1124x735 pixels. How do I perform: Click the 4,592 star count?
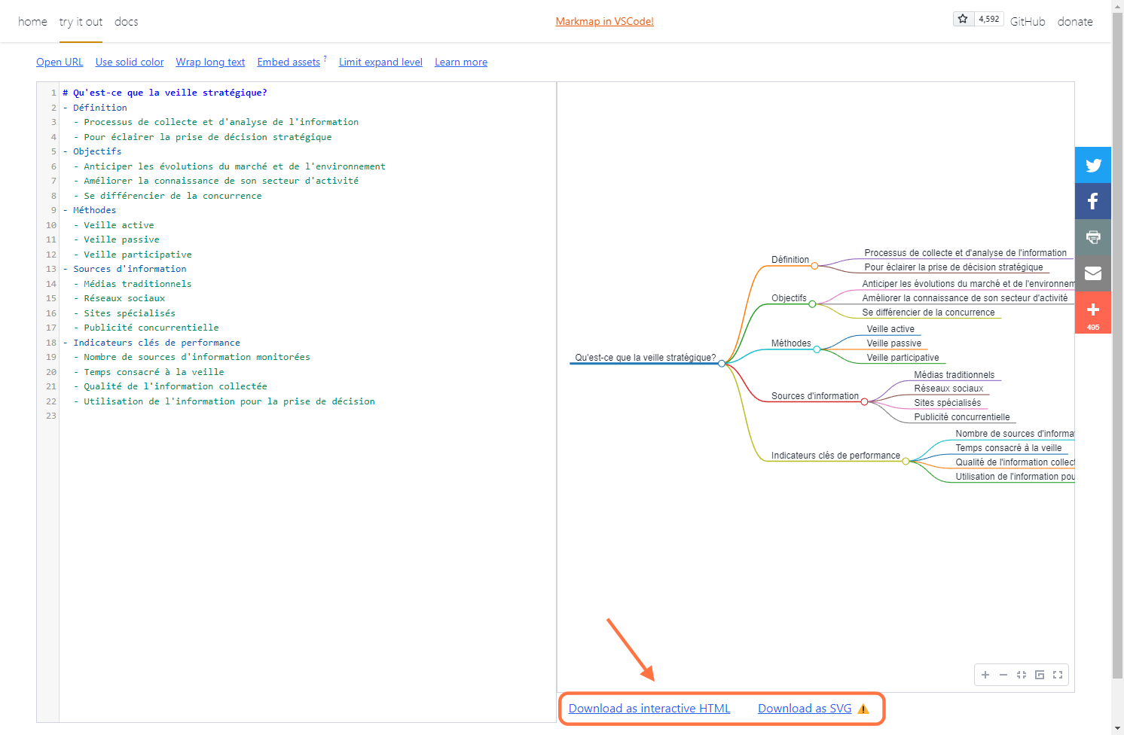pyautogui.click(x=989, y=19)
